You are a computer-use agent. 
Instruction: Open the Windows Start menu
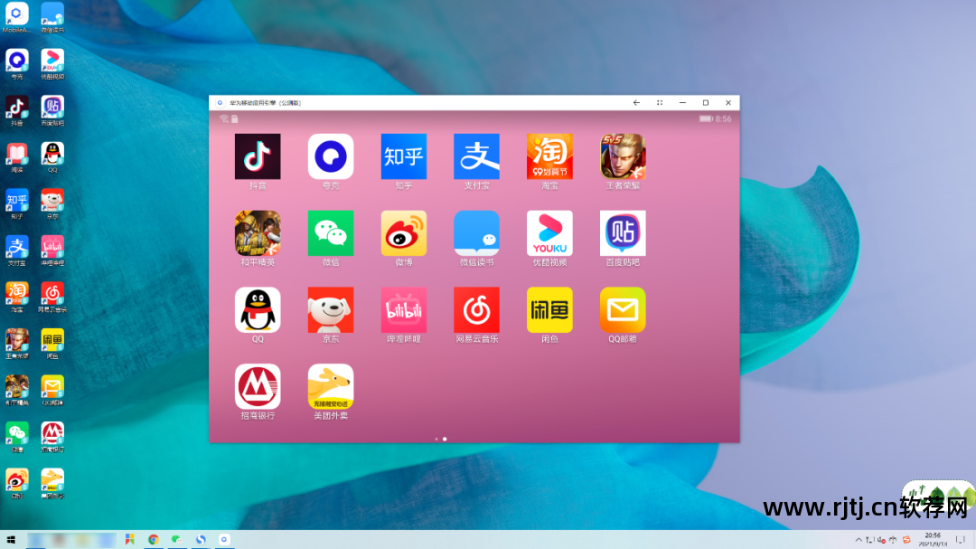[11, 540]
